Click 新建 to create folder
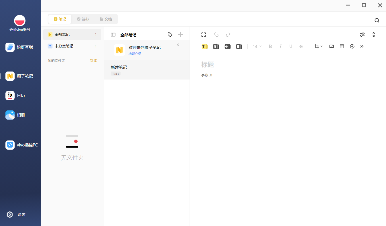Screen dimensions: 386x226 pos(93,61)
